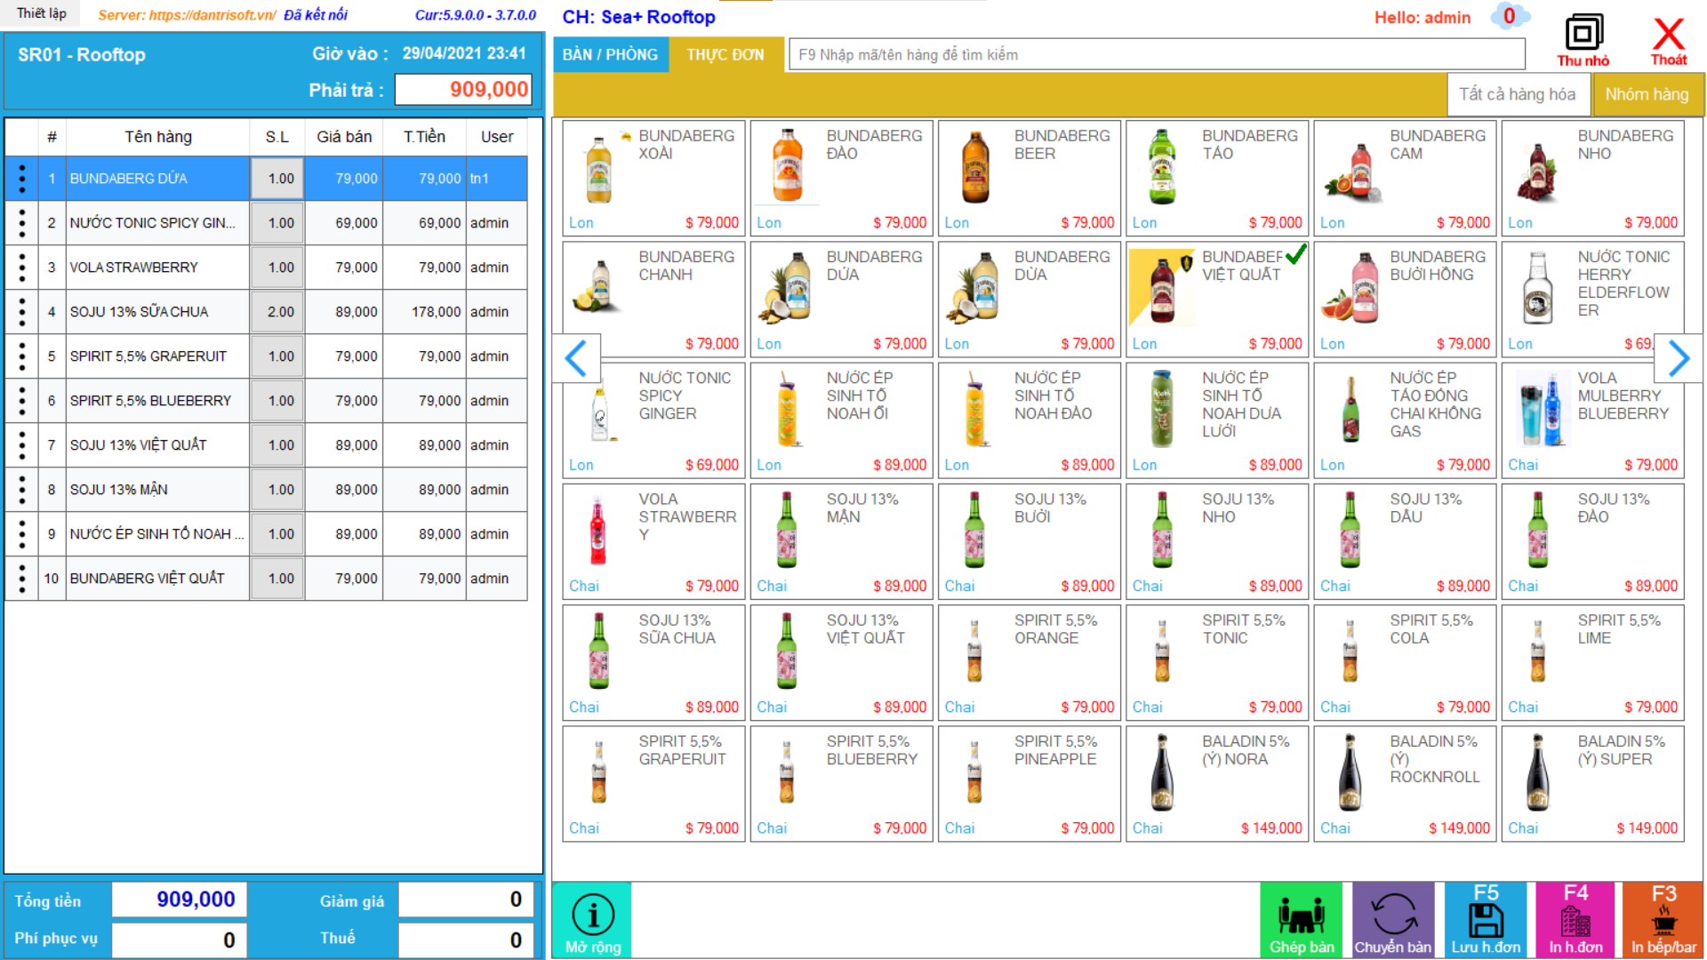The width and height of the screenshot is (1707, 960).
Task: Open row menu for SOJU 13% MẬN line
Action: point(22,490)
